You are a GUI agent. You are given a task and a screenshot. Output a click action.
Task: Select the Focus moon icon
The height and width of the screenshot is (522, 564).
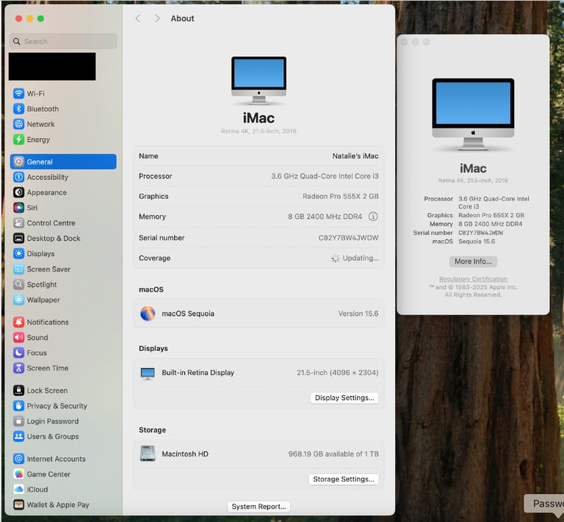18,352
